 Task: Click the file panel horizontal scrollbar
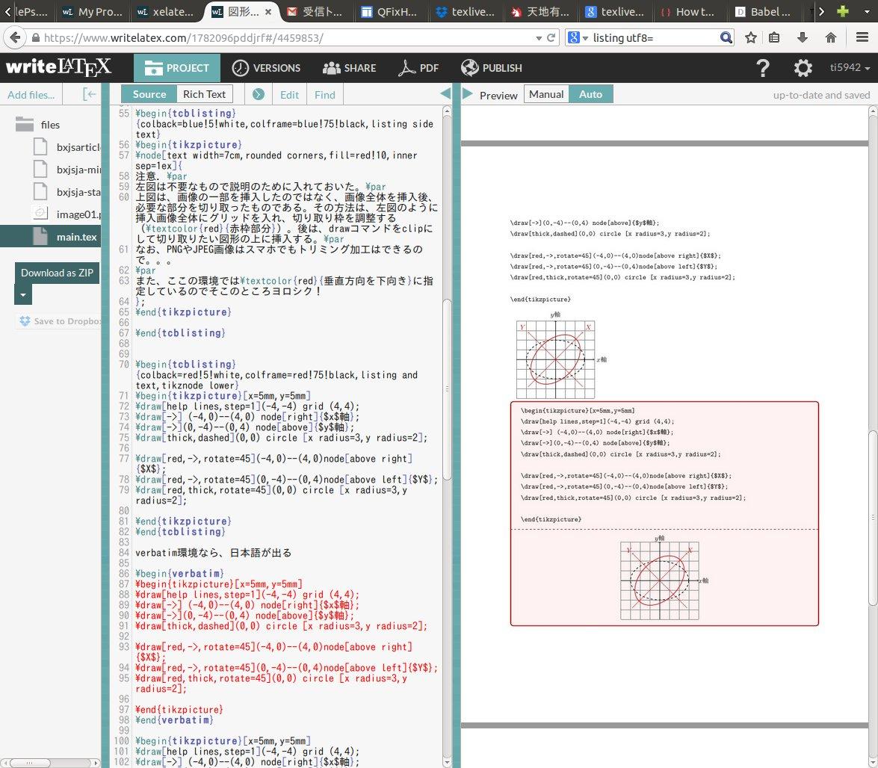point(31,763)
